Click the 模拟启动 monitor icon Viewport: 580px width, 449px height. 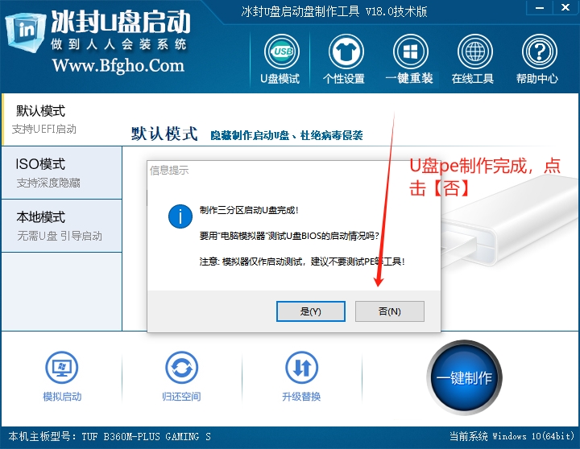click(62, 369)
